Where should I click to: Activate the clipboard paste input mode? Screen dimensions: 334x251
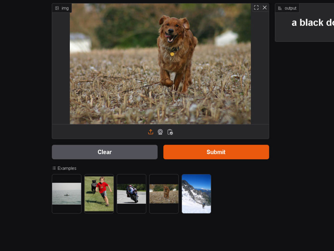point(170,132)
